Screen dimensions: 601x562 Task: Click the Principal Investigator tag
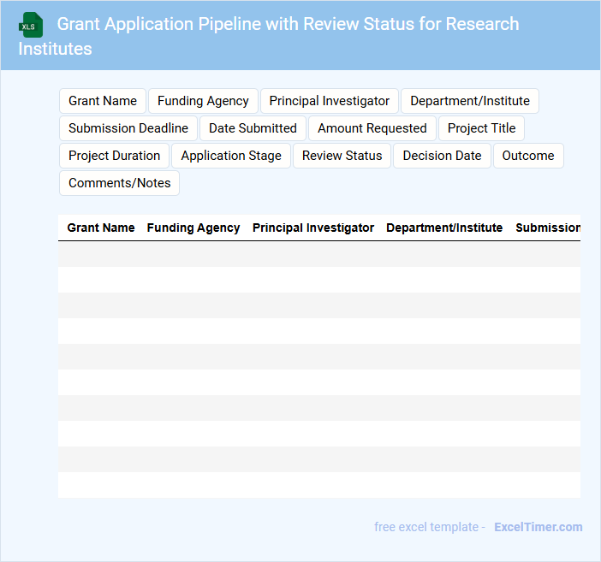click(329, 101)
